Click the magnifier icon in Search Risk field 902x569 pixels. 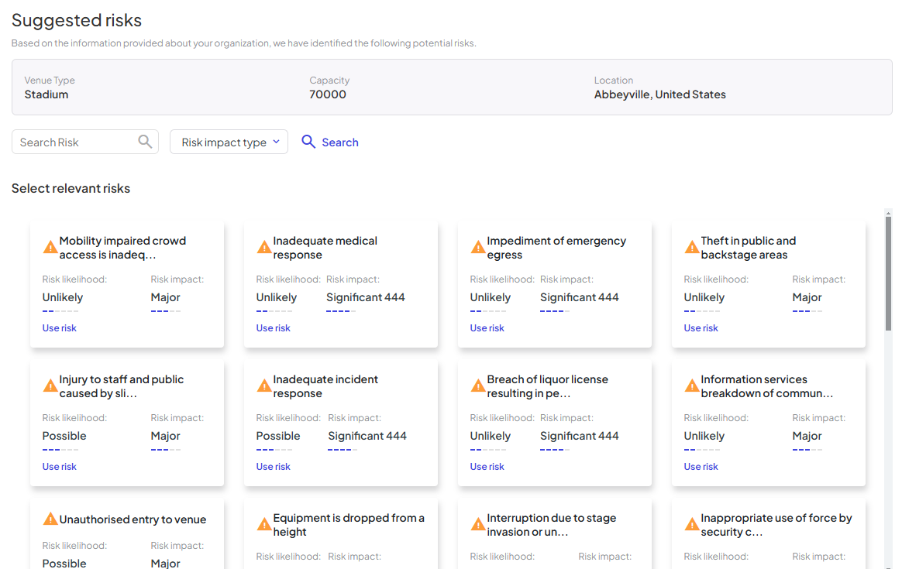click(145, 142)
